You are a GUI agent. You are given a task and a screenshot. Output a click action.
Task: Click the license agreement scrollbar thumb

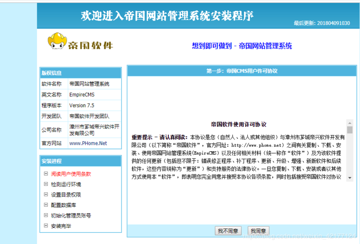coord(350,130)
